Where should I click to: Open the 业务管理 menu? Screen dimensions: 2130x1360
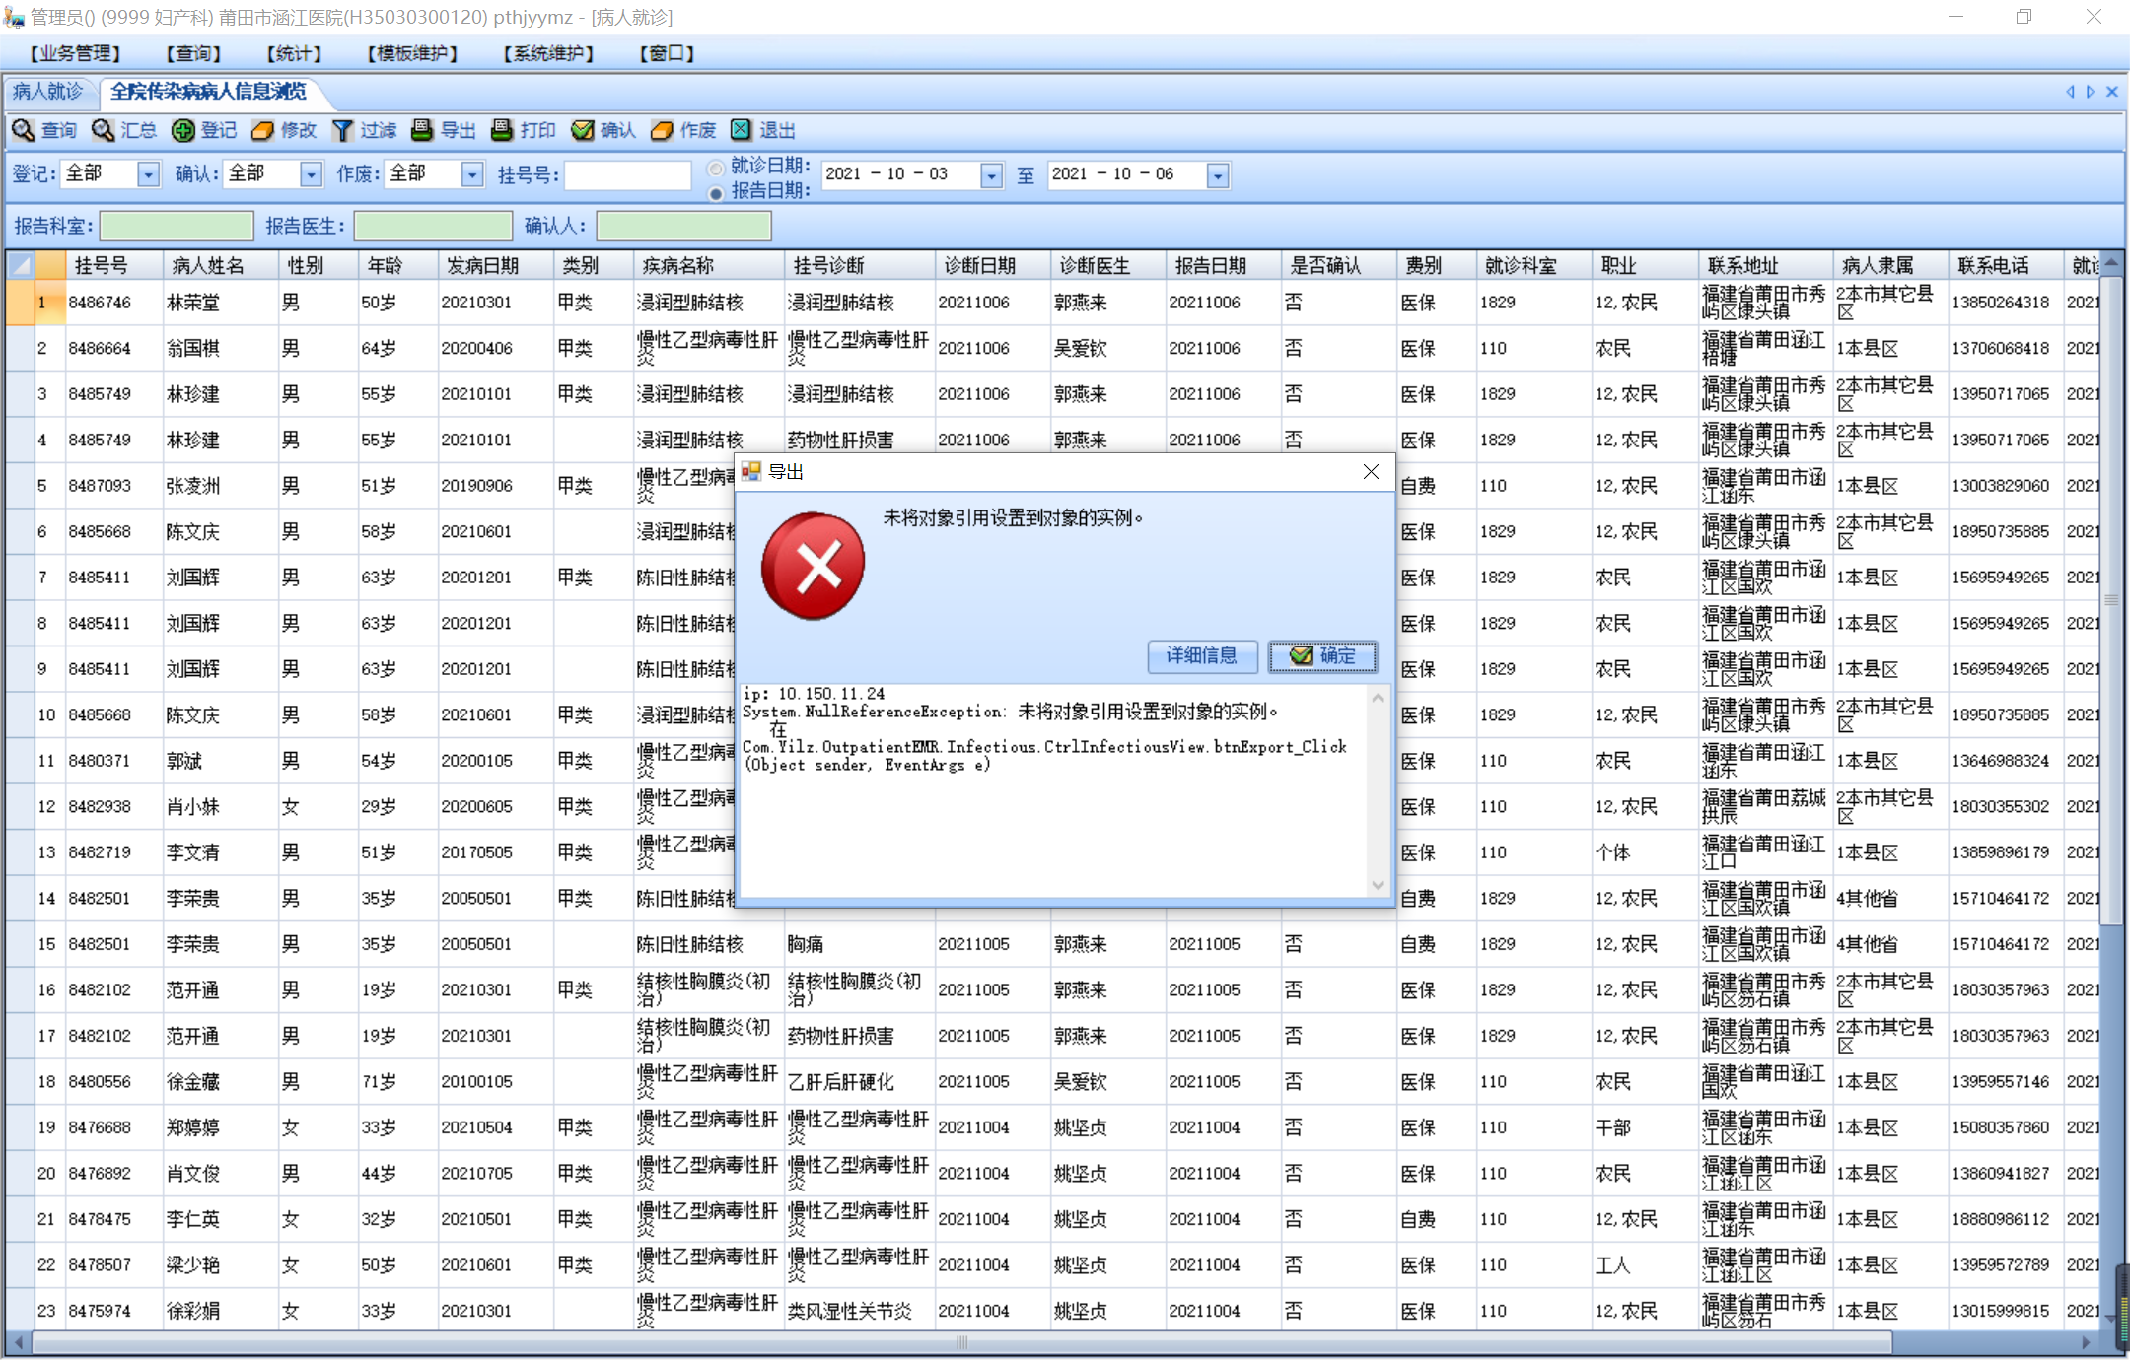coord(75,53)
